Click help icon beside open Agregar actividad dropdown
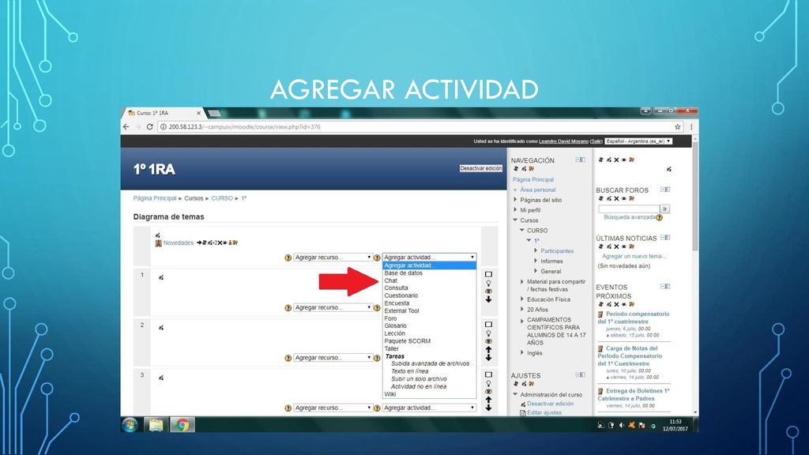This screenshot has height=455, width=809. pyautogui.click(x=377, y=258)
